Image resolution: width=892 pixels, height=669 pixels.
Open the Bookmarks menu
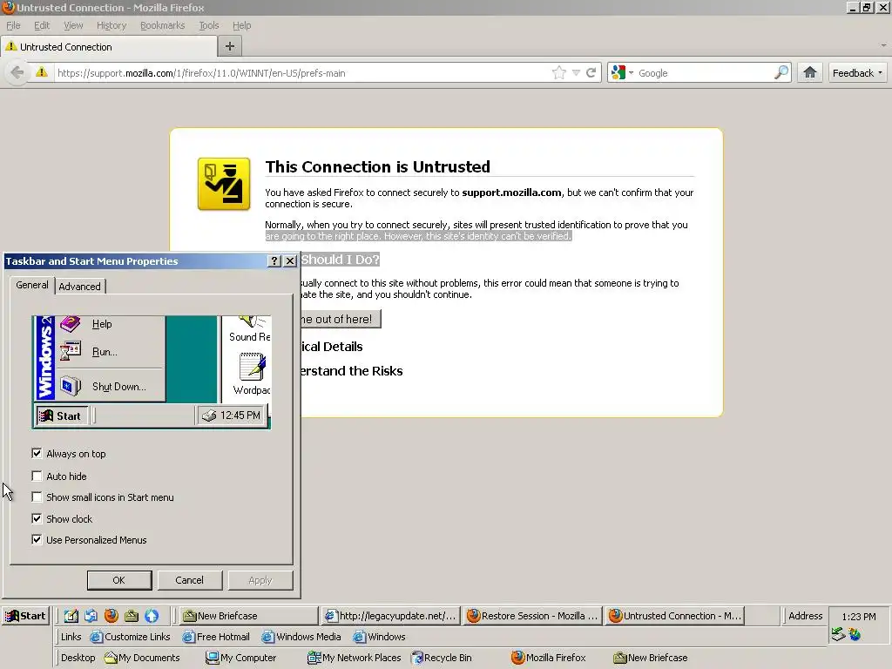pyautogui.click(x=162, y=25)
